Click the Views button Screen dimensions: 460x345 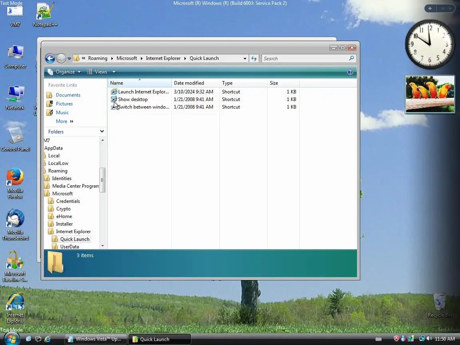click(97, 72)
